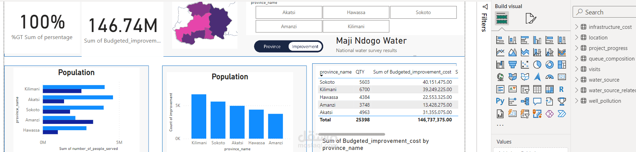
Task: Expand the water_source_related table
Action: (577, 90)
